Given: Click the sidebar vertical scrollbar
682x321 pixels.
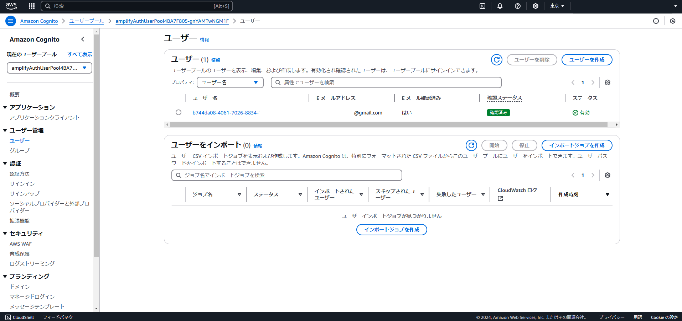Looking at the screenshot, I should [96, 145].
